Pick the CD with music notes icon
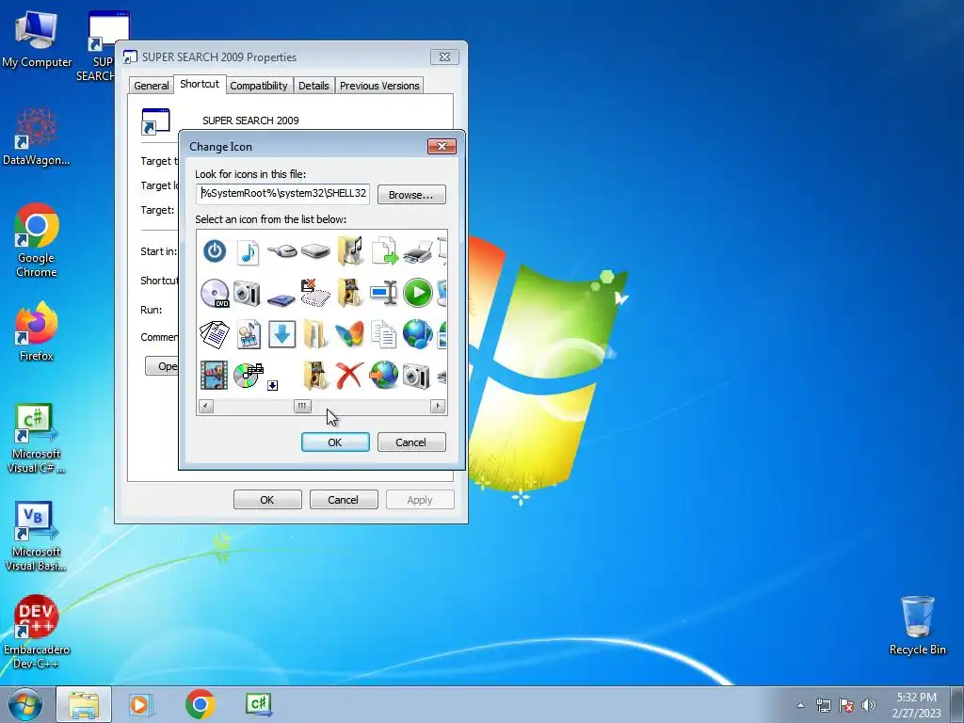The image size is (964, 723). [249, 375]
